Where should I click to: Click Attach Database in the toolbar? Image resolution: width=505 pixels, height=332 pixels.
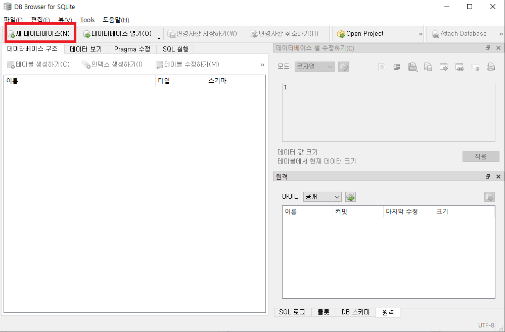point(460,33)
